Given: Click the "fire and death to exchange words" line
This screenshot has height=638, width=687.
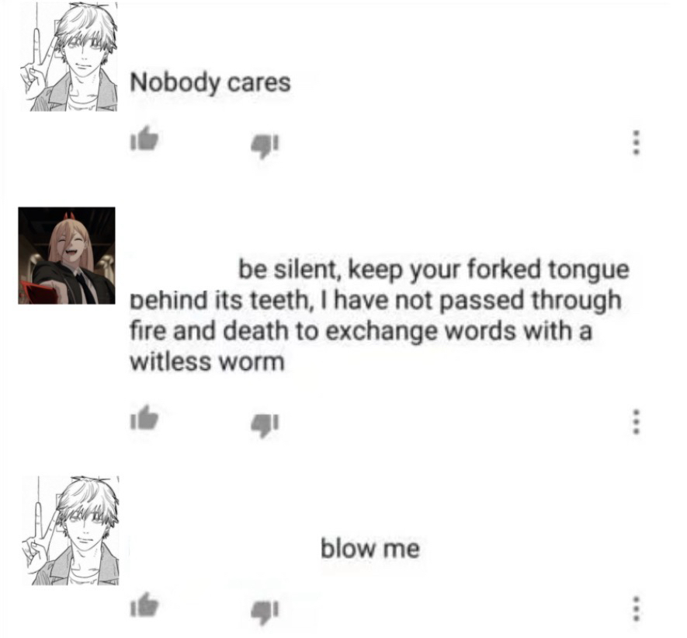Looking at the screenshot, I should point(361,332).
